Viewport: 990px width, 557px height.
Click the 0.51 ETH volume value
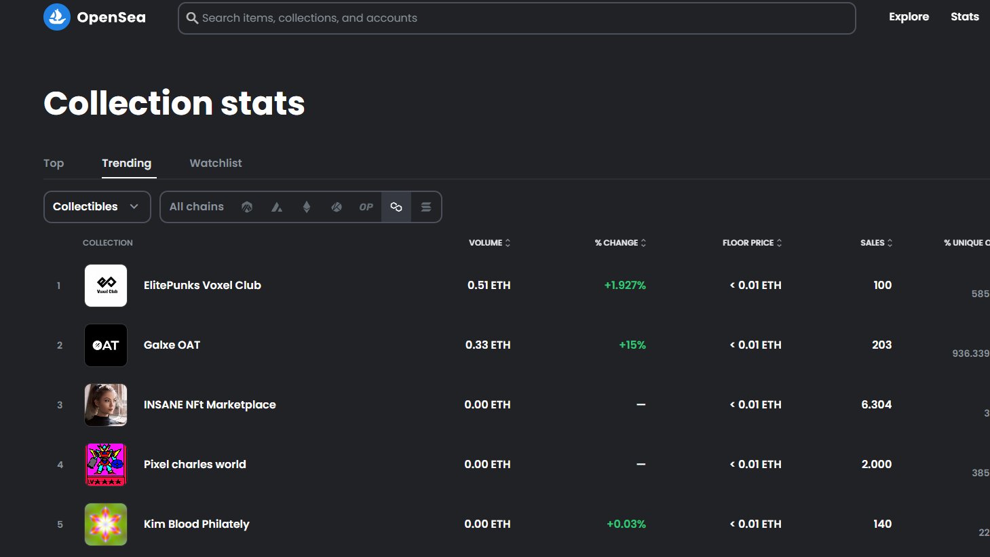(489, 286)
